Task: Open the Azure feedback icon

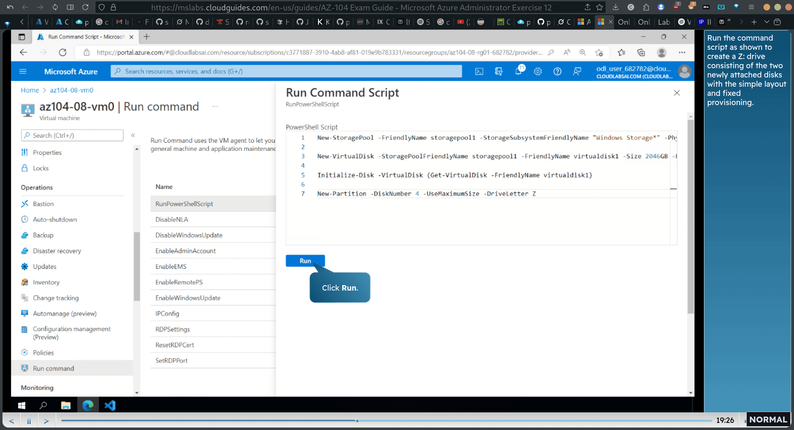Action: pyautogui.click(x=577, y=72)
